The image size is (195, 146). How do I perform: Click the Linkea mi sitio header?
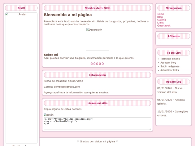tap(97, 103)
